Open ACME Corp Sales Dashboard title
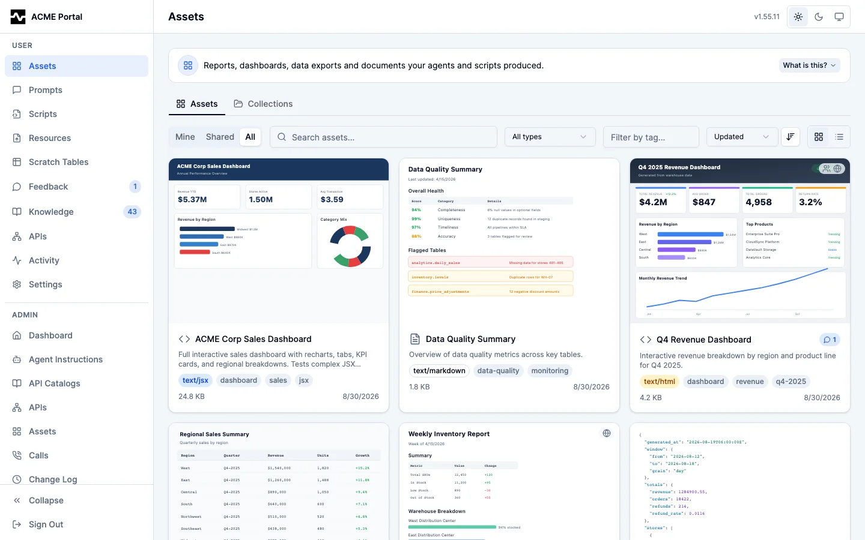Viewport: 865px width, 540px height. 253,339
